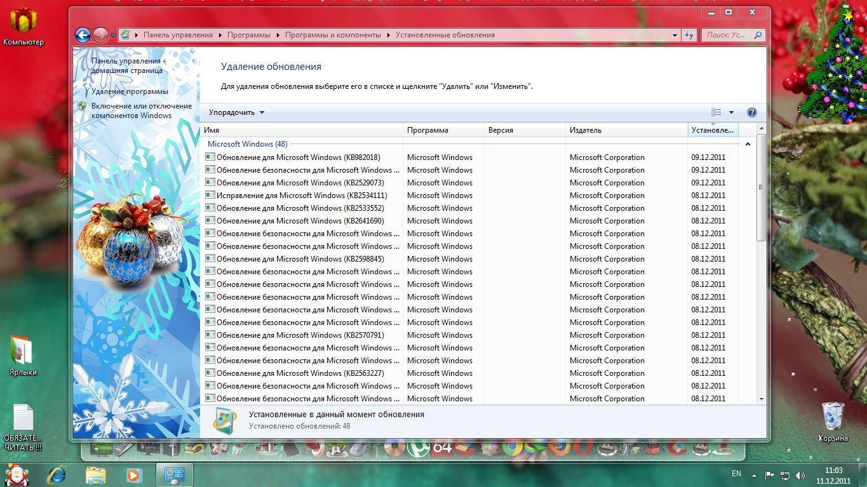867x487 pixels.
Task: Click Программы и компоненты in the breadcrumb
Action: (x=333, y=35)
